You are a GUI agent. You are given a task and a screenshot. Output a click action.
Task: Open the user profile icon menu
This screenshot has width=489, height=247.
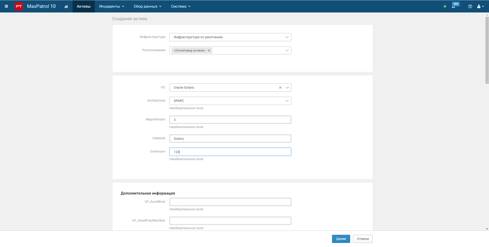coord(480,6)
